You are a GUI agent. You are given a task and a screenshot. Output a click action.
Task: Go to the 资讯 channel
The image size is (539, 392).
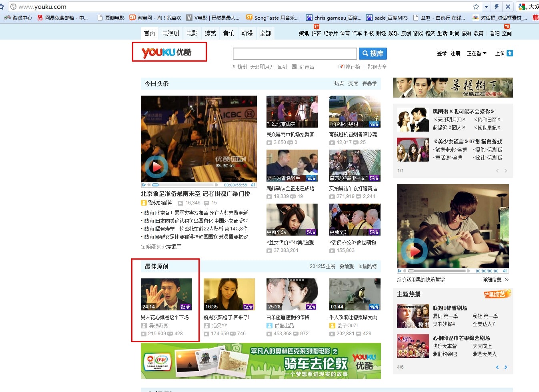[304, 33]
